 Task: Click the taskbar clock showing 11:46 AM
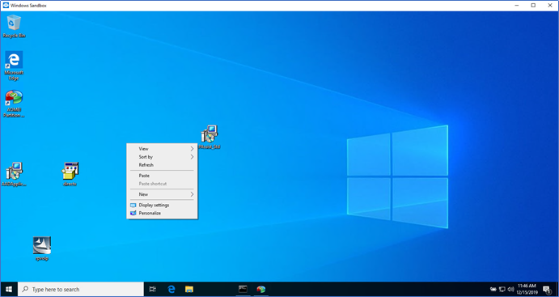527,289
